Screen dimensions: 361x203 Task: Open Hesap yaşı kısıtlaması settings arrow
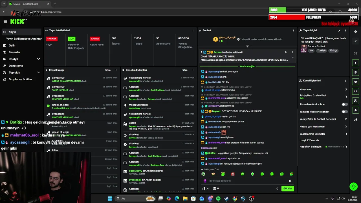coord(346,127)
